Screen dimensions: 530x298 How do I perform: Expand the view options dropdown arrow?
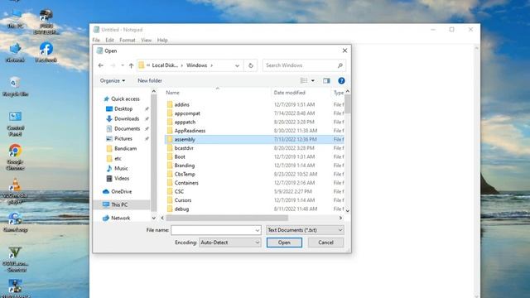(313, 81)
